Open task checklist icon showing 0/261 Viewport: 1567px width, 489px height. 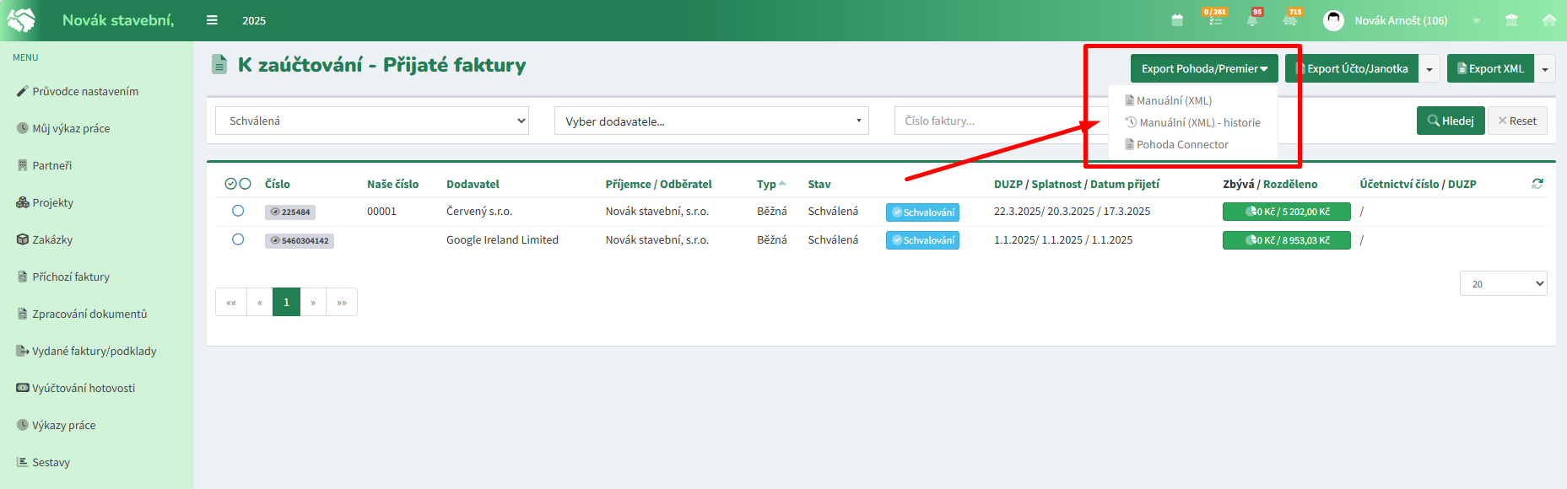pyautogui.click(x=1215, y=20)
